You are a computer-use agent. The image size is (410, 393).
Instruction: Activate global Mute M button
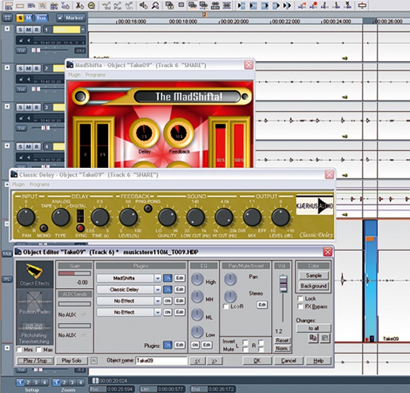click(28, 18)
